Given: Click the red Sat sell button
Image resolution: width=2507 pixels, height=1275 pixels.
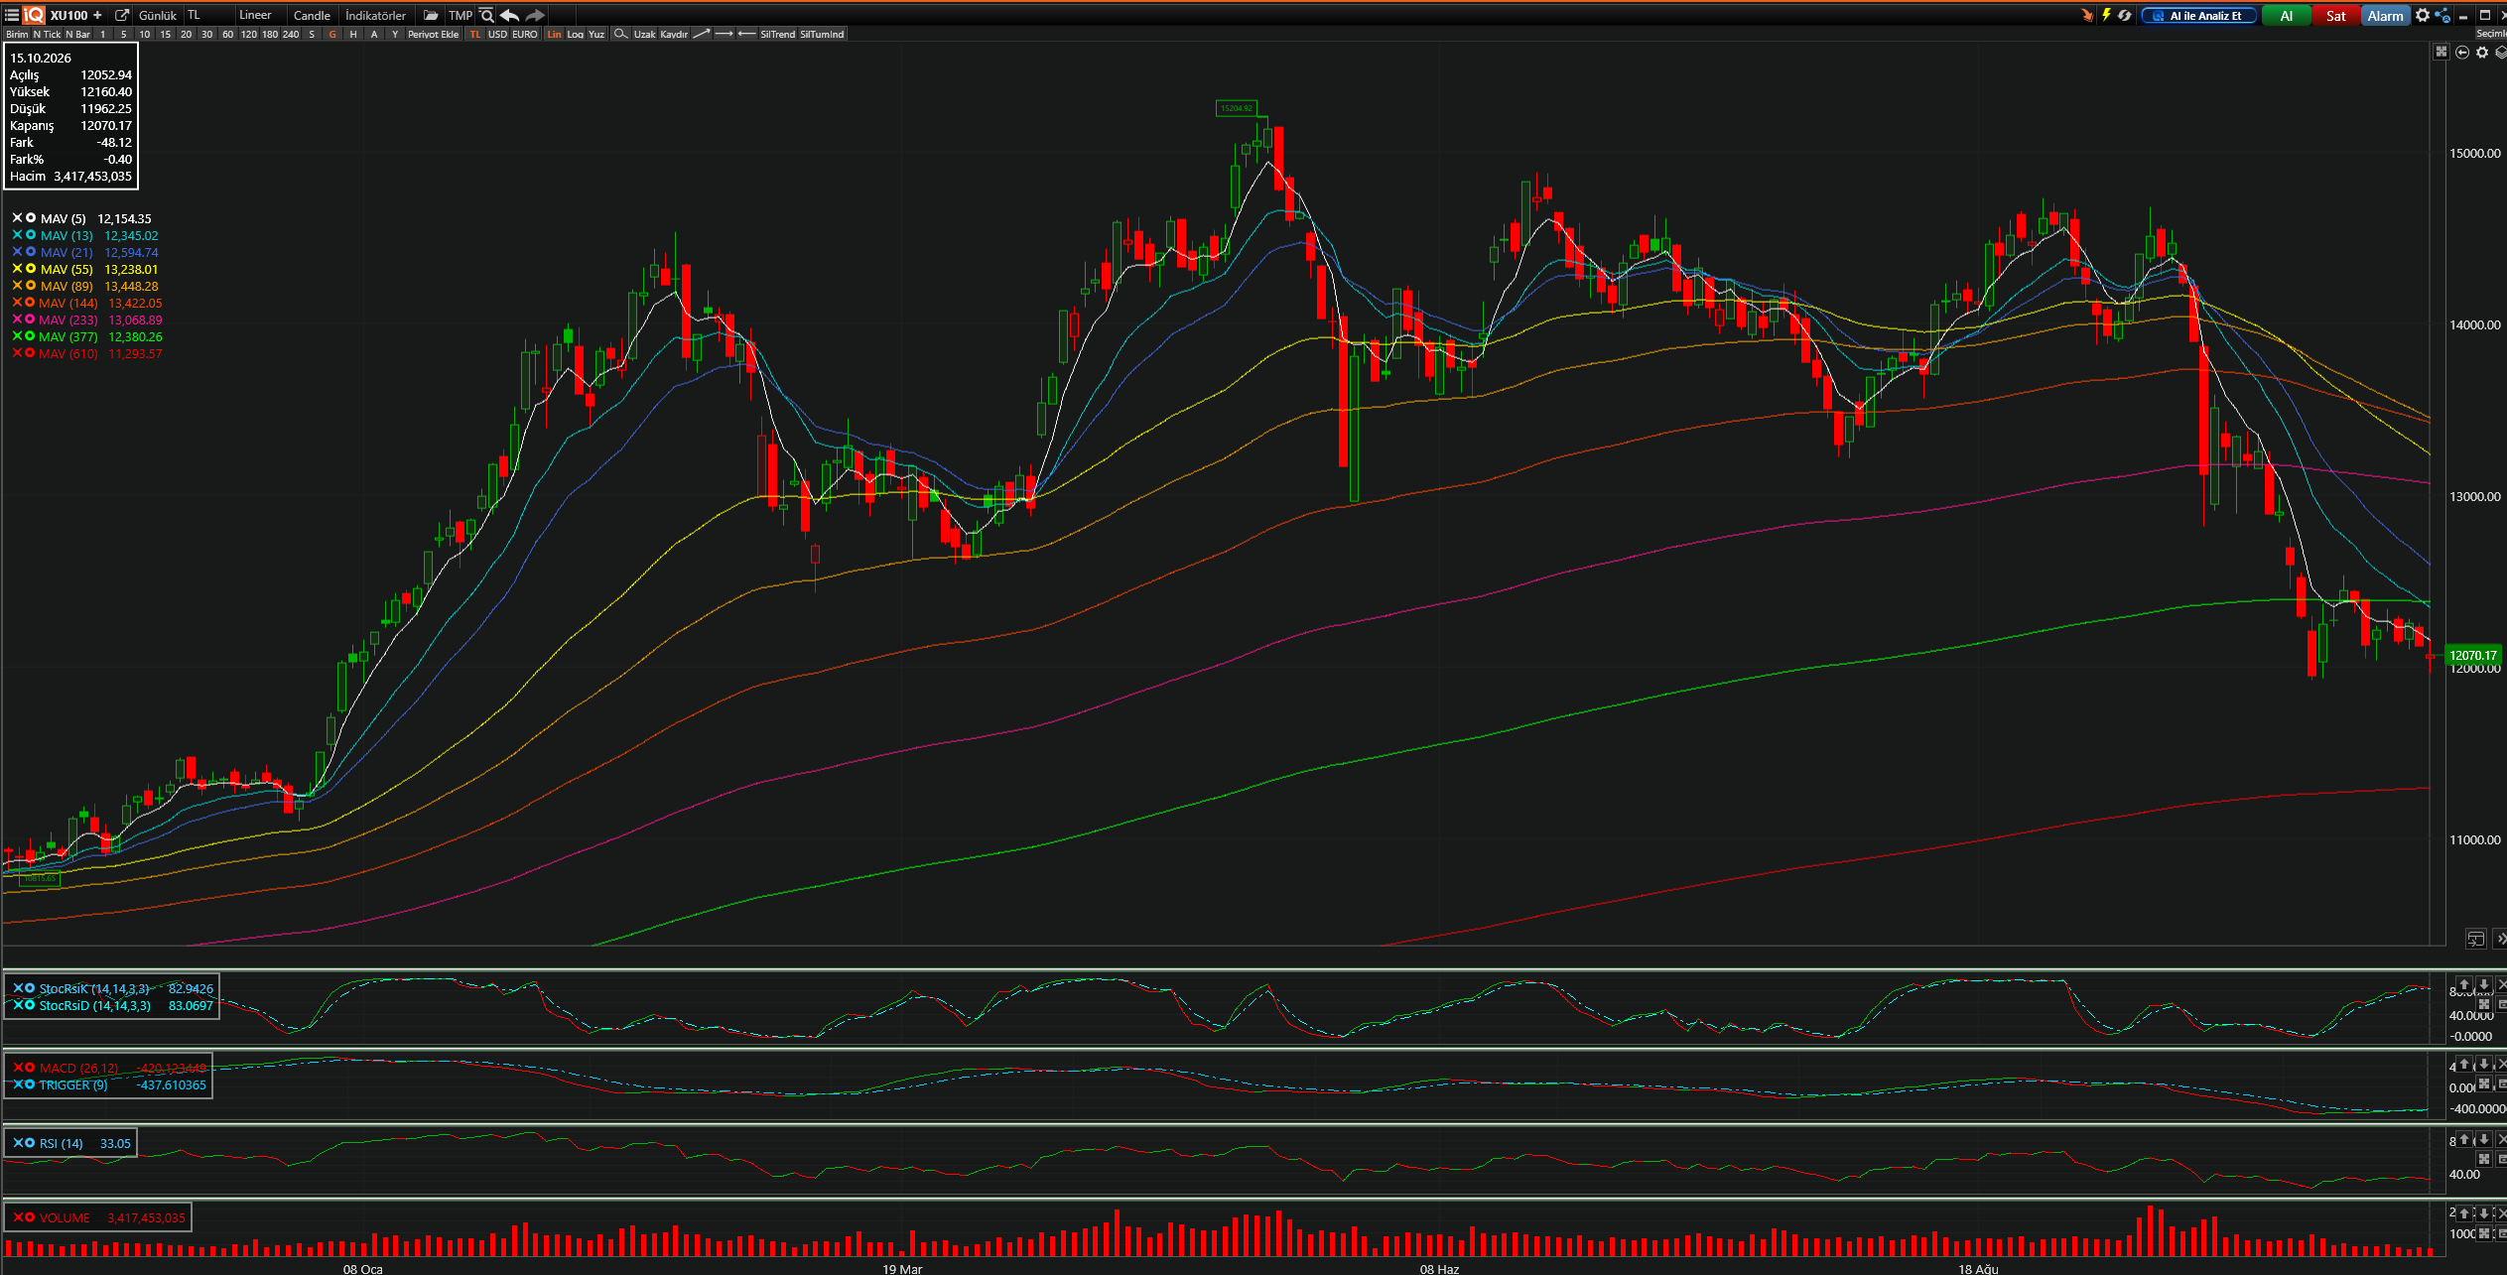Looking at the screenshot, I should [x=2335, y=15].
